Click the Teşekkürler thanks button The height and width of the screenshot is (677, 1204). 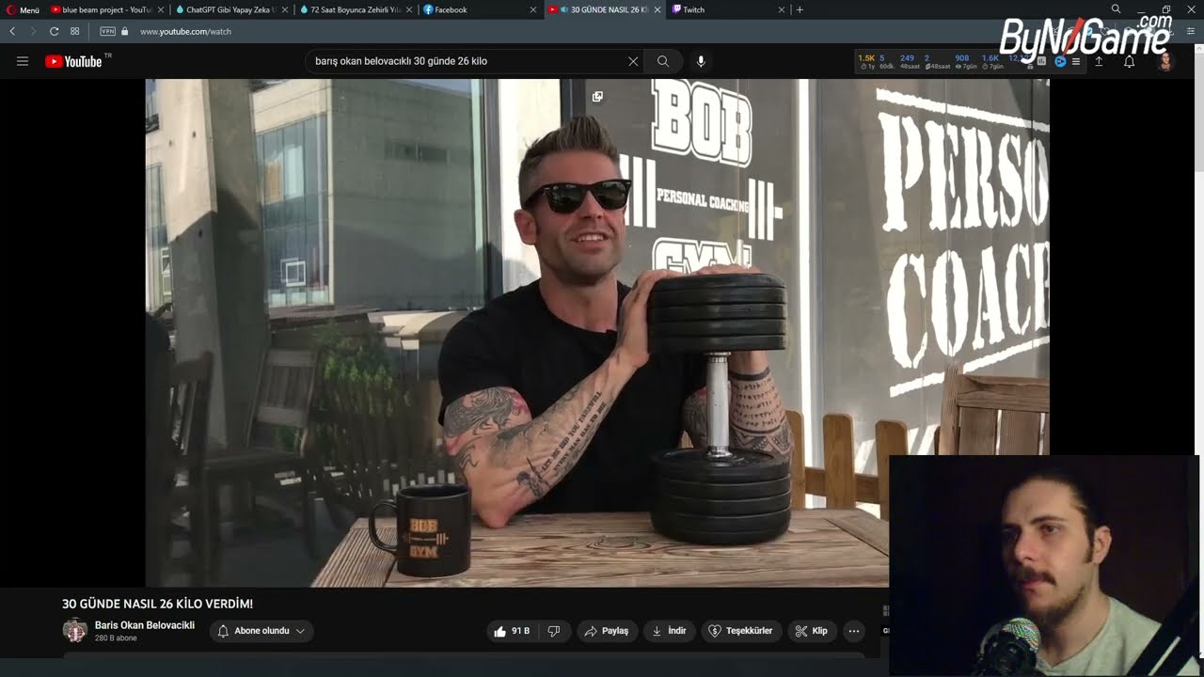click(741, 631)
